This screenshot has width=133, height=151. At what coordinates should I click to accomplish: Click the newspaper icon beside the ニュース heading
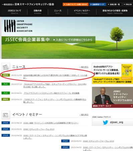pyautogui.click(x=6, y=67)
